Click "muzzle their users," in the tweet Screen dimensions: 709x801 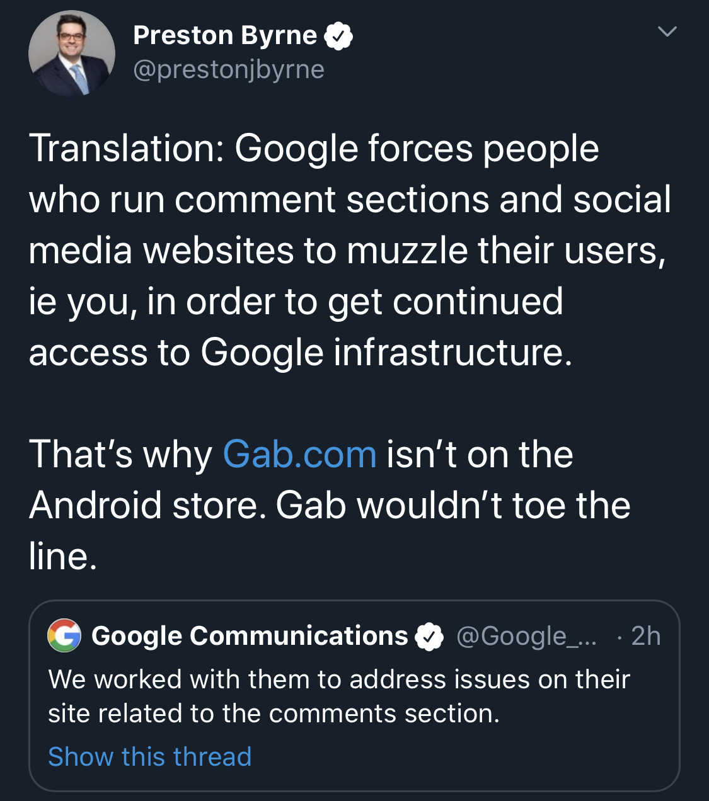pos(506,251)
